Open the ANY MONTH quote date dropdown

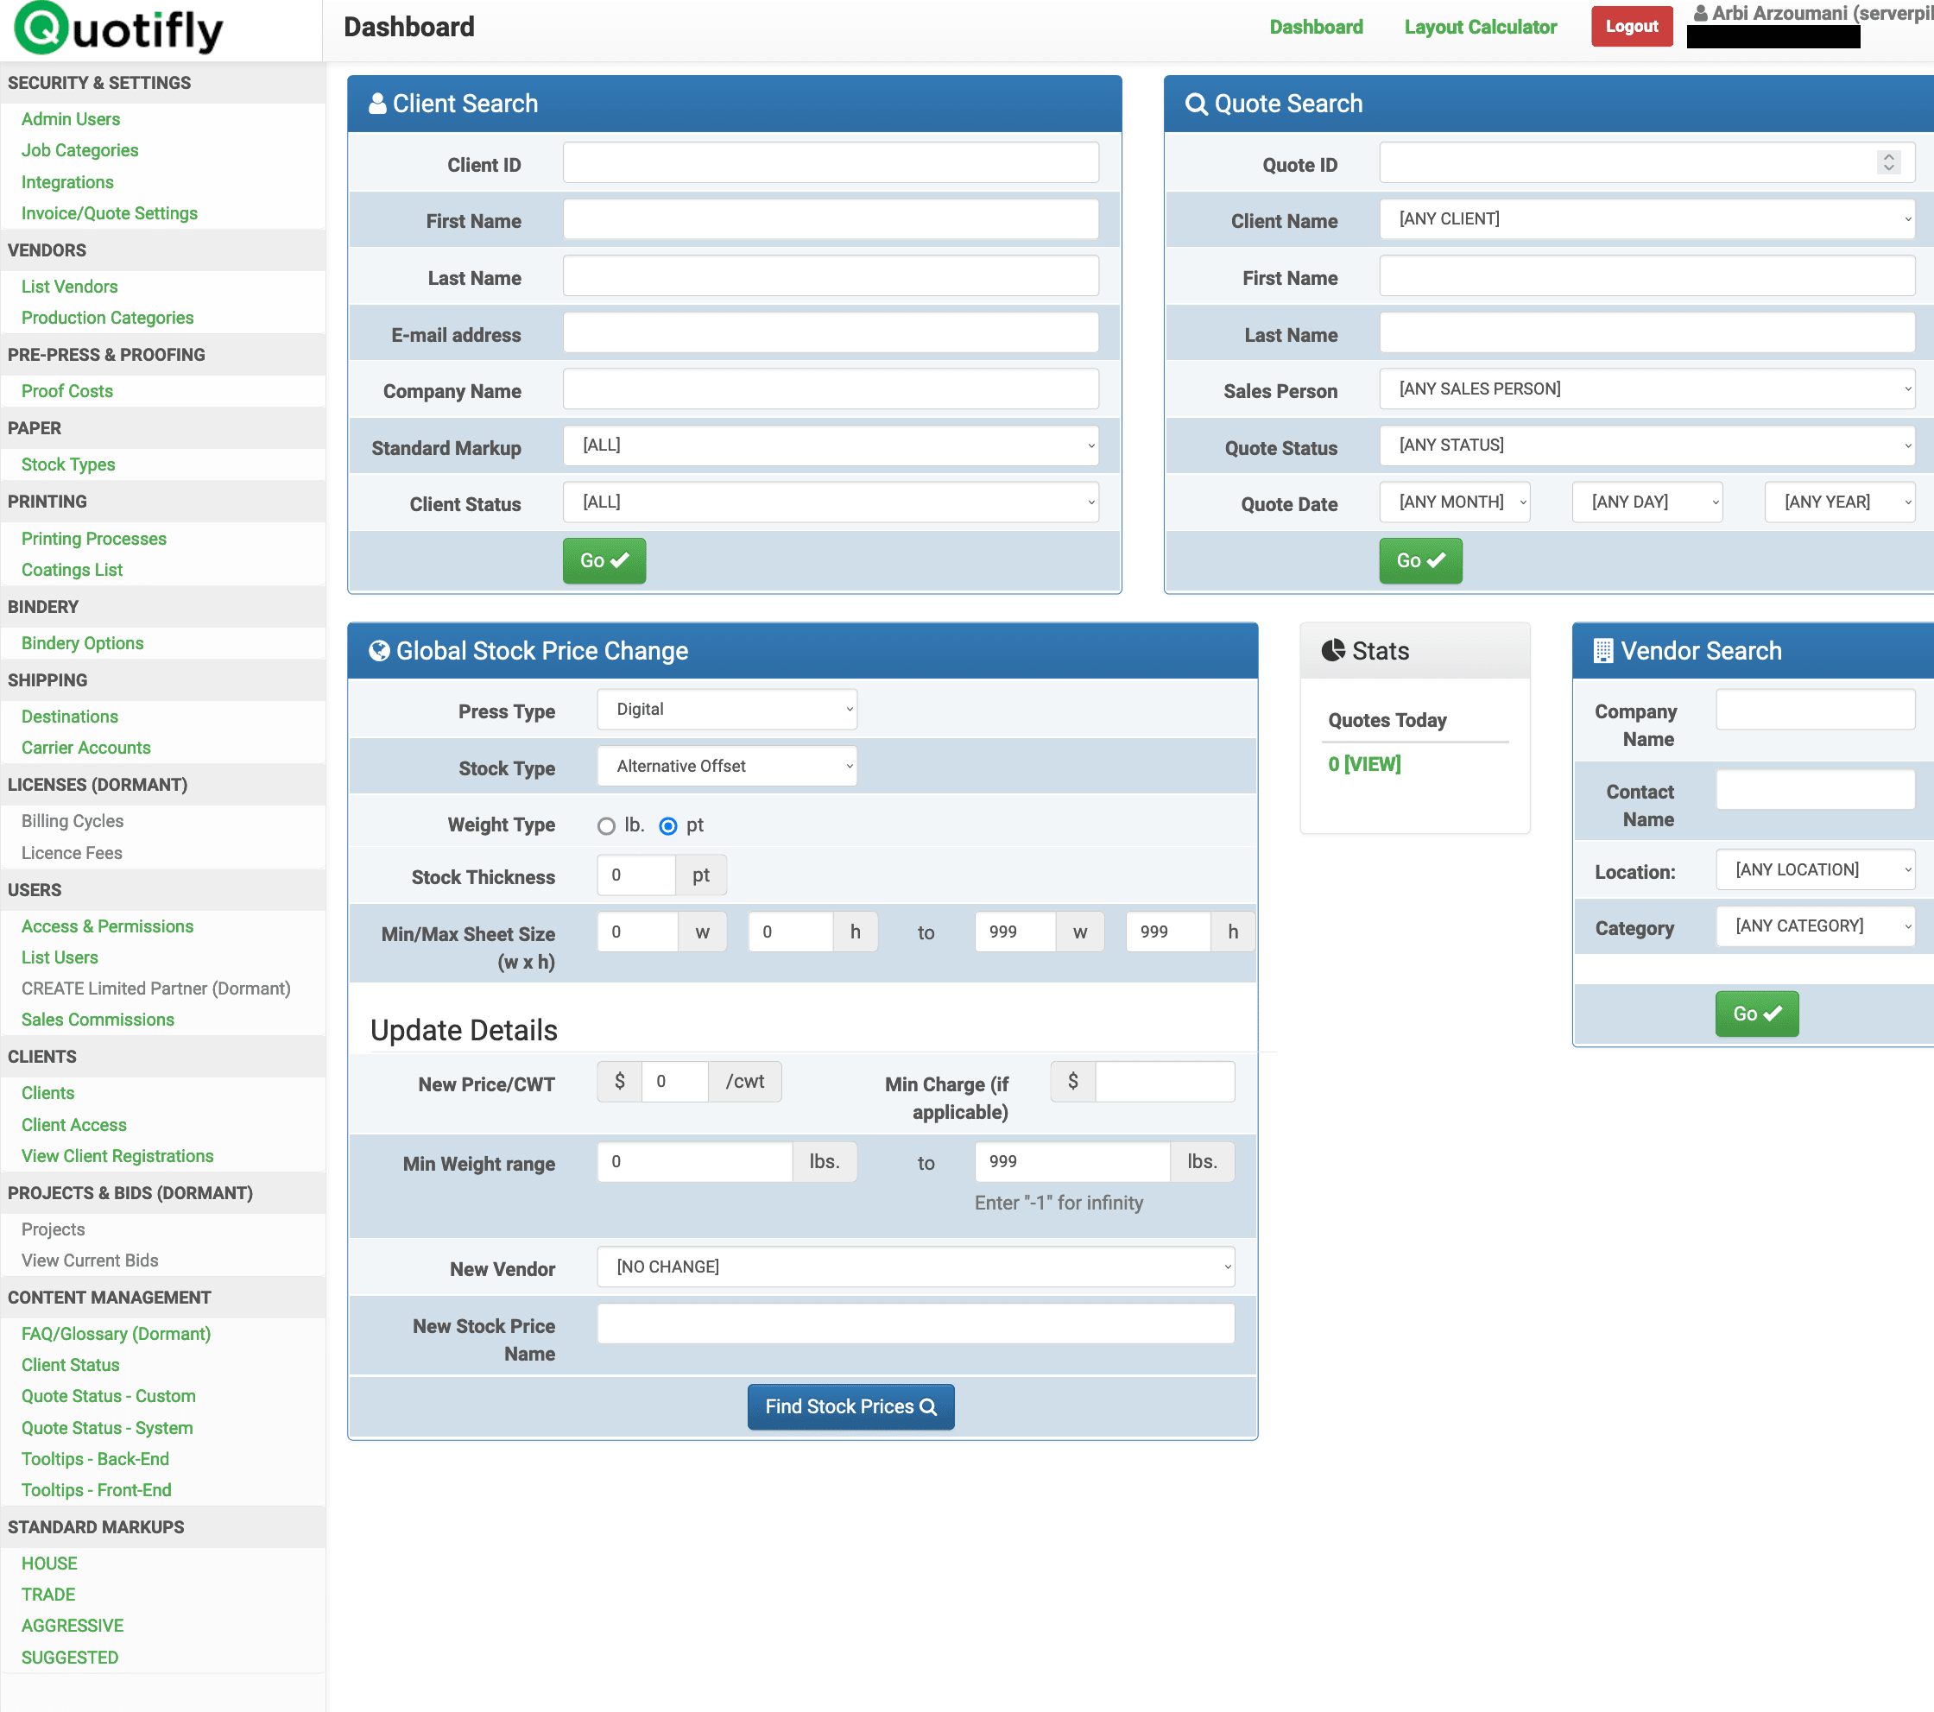pos(1454,502)
